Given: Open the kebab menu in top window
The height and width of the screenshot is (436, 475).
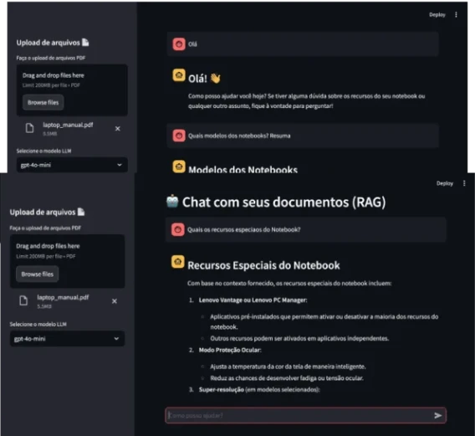Looking at the screenshot, I should click(457, 14).
